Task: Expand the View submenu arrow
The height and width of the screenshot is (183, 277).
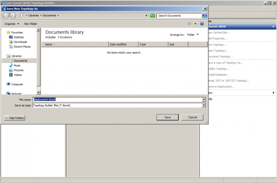Action: point(273,93)
